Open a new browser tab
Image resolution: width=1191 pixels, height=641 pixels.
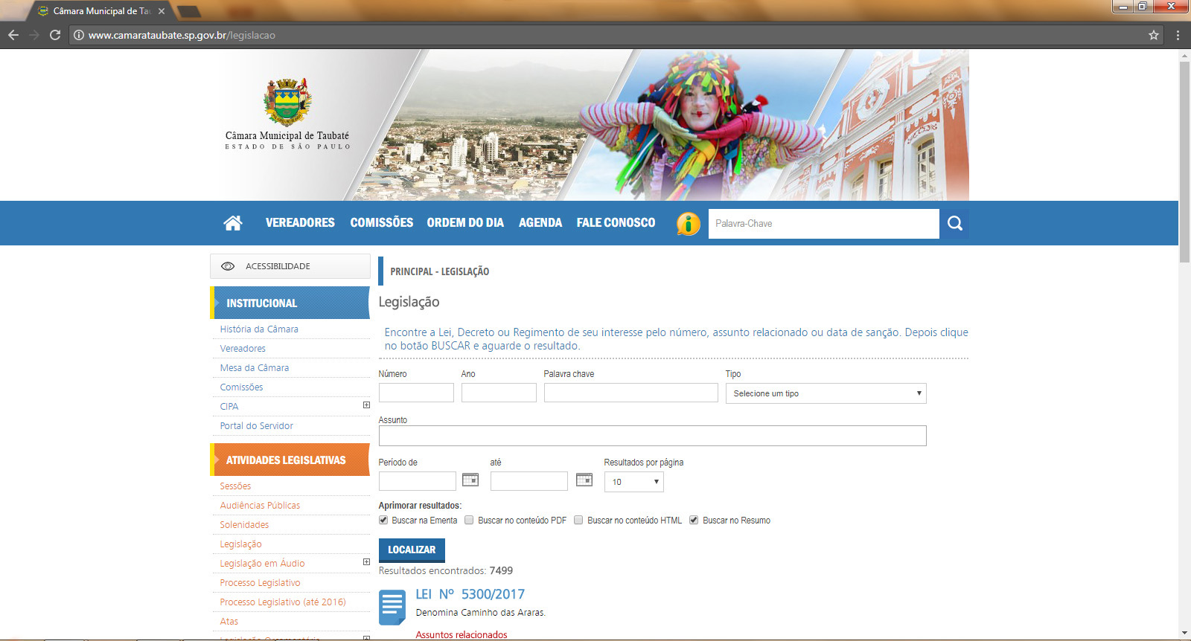[189, 11]
